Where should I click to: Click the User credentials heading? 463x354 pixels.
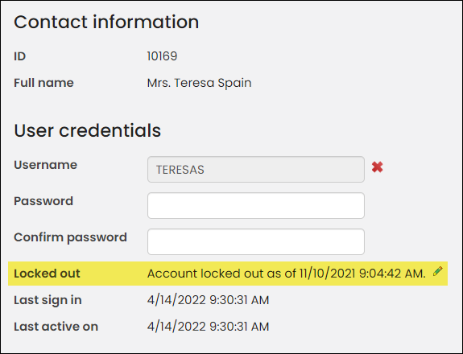pos(88,130)
